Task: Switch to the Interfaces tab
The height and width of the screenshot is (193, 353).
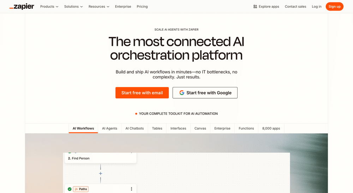Action: pos(178,128)
